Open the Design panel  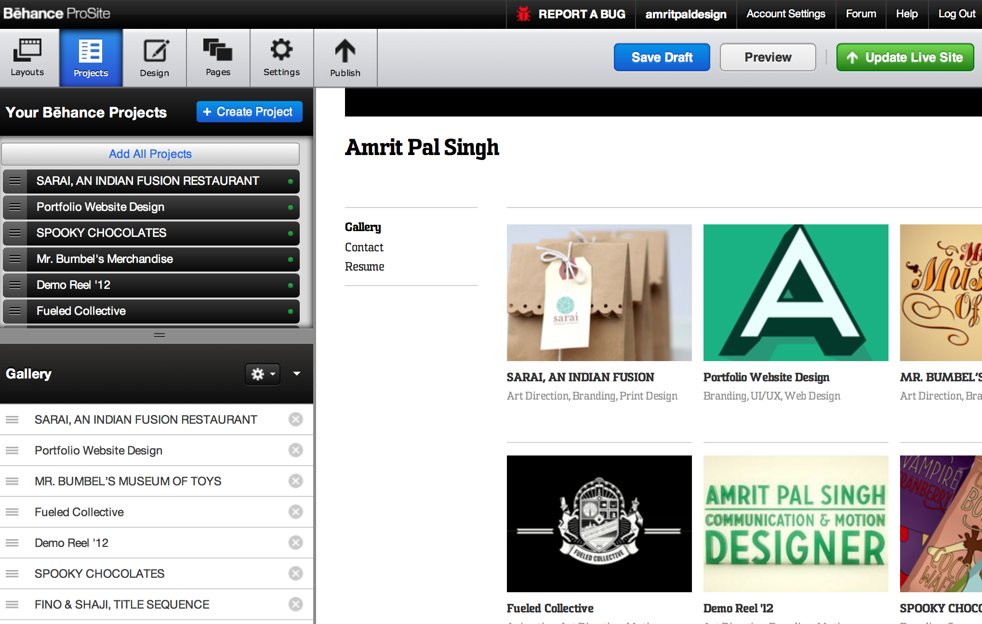(155, 58)
